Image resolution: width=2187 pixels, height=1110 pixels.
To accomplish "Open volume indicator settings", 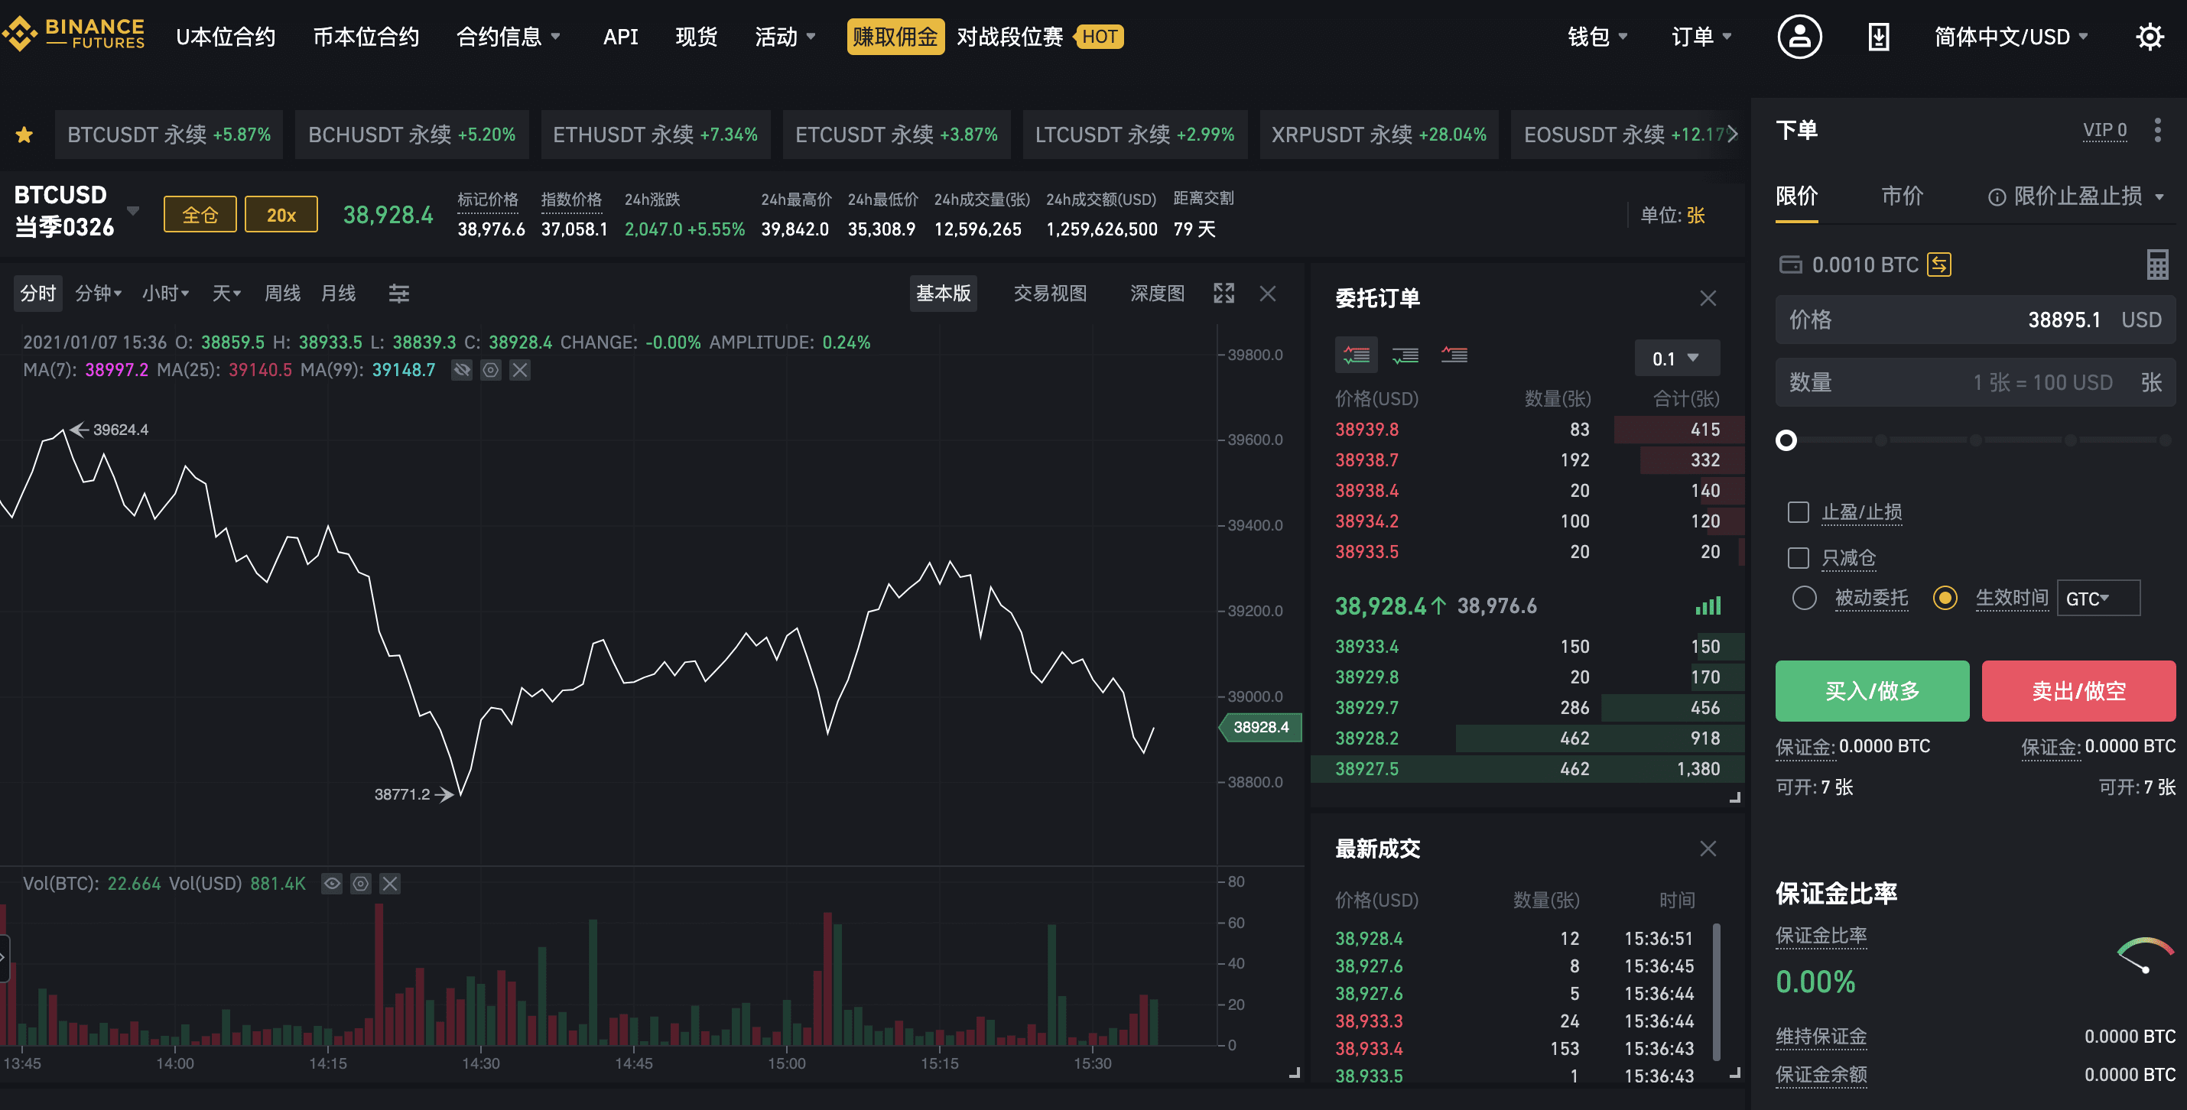I will point(361,884).
